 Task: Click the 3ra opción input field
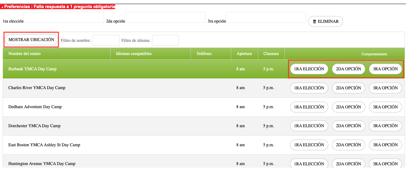266,17
